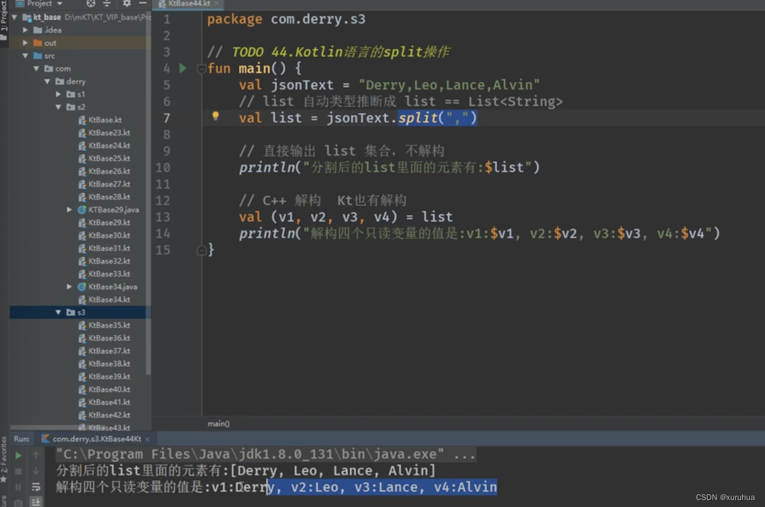
Task: Click the green Rerun button in Run panel
Action: click(18, 455)
